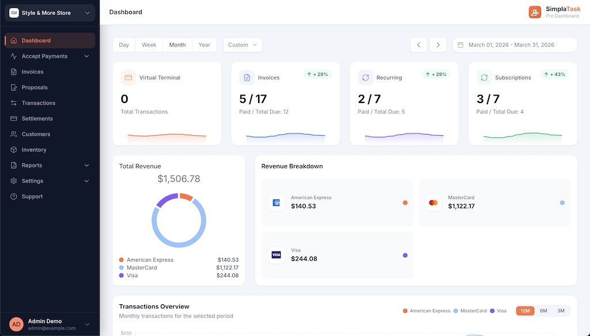
Task: Open the Support sidebar link
Action: [x=50, y=197]
